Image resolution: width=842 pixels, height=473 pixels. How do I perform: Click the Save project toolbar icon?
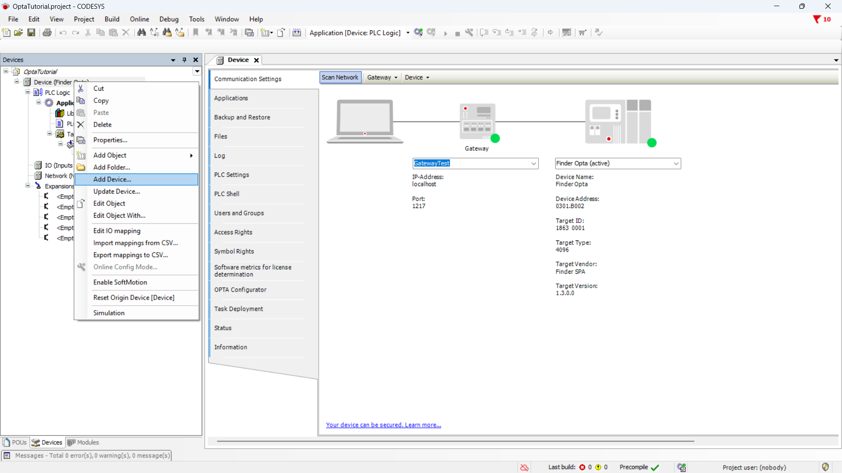[x=31, y=32]
